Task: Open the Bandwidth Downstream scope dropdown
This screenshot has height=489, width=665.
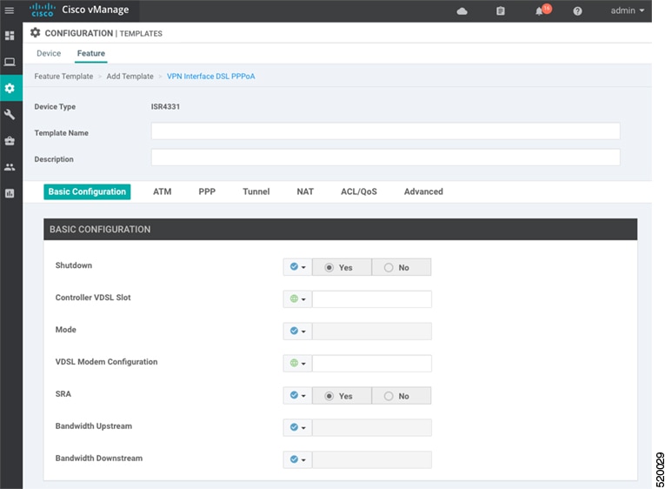Action: pyautogui.click(x=297, y=459)
